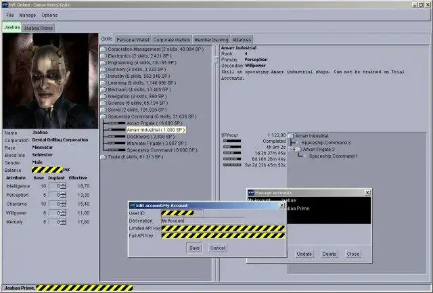
Task: Select the Jaabaa character tab
Action: coord(12,27)
